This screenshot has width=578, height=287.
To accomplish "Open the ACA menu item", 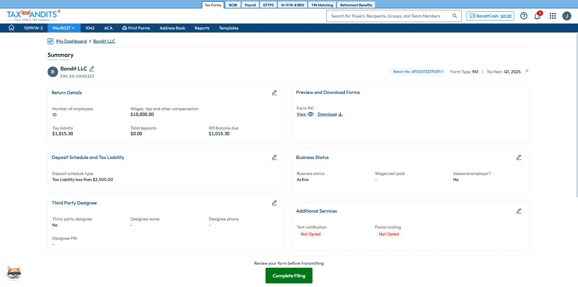I will pos(108,28).
